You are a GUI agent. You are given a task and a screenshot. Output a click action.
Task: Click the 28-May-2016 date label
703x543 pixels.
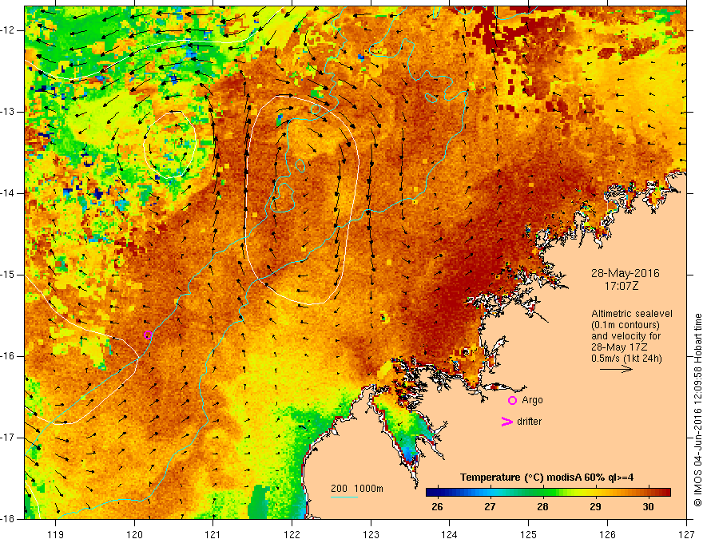(x=625, y=273)
